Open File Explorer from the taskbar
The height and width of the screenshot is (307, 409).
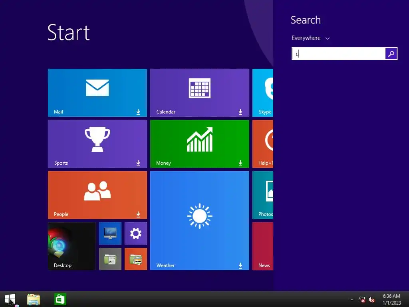point(34,299)
